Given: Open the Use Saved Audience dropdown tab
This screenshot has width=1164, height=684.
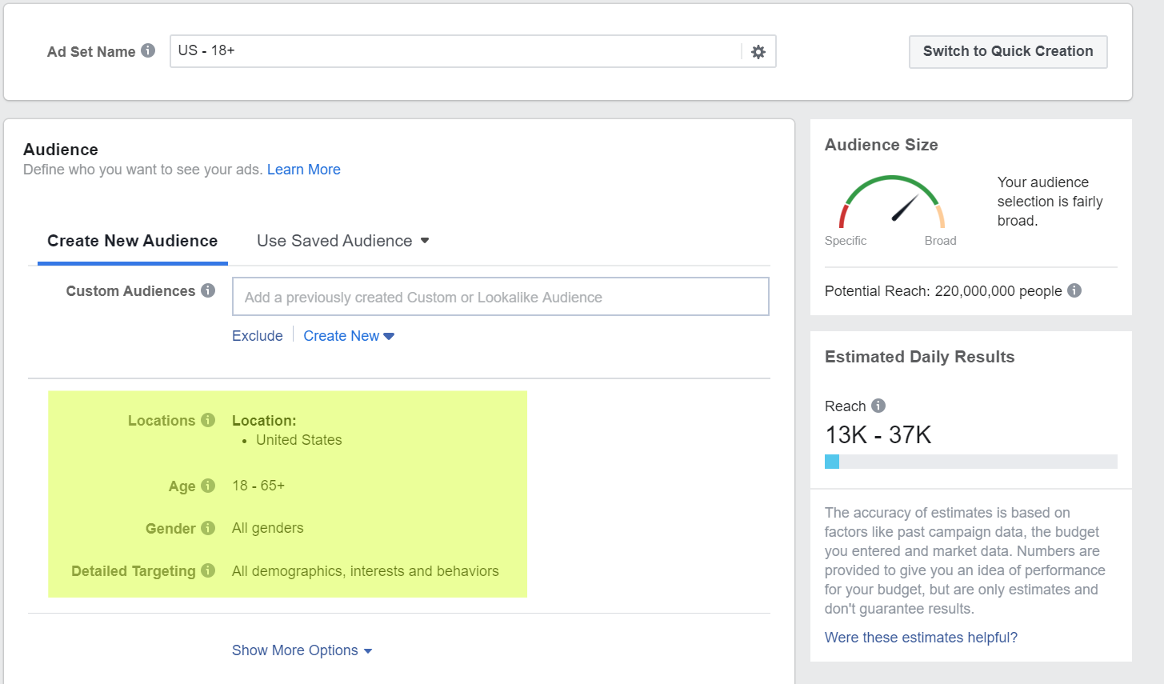Looking at the screenshot, I should coord(343,241).
